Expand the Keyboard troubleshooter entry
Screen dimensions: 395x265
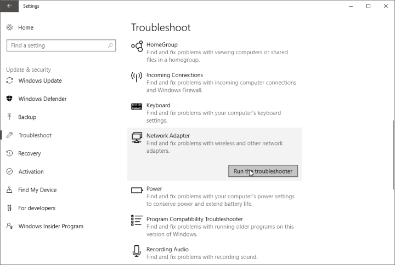(x=158, y=105)
